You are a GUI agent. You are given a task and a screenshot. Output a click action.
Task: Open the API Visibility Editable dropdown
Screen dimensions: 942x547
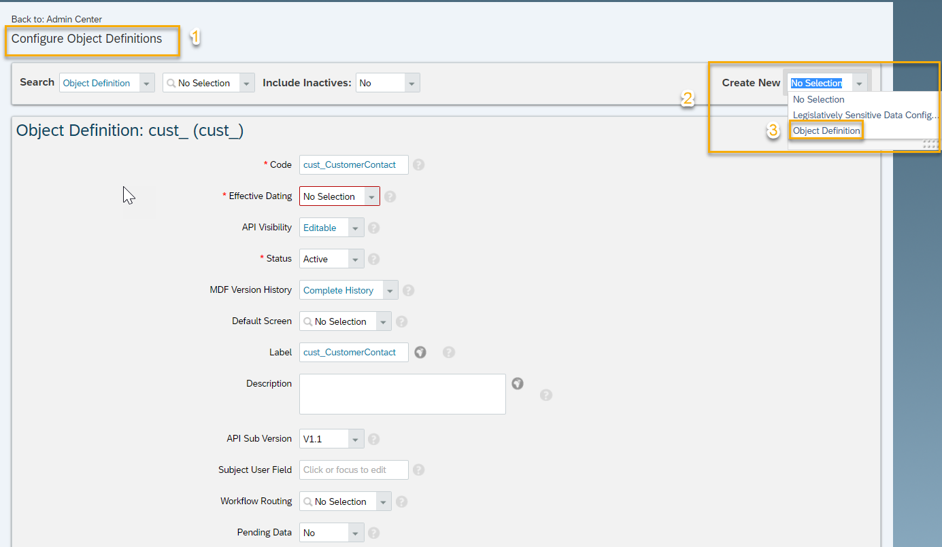tap(356, 228)
